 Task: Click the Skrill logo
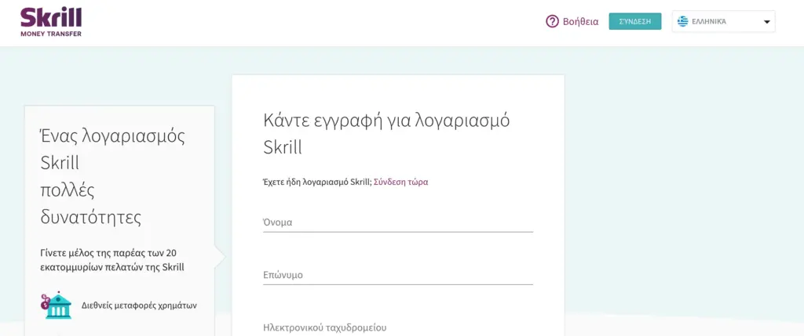point(50,17)
